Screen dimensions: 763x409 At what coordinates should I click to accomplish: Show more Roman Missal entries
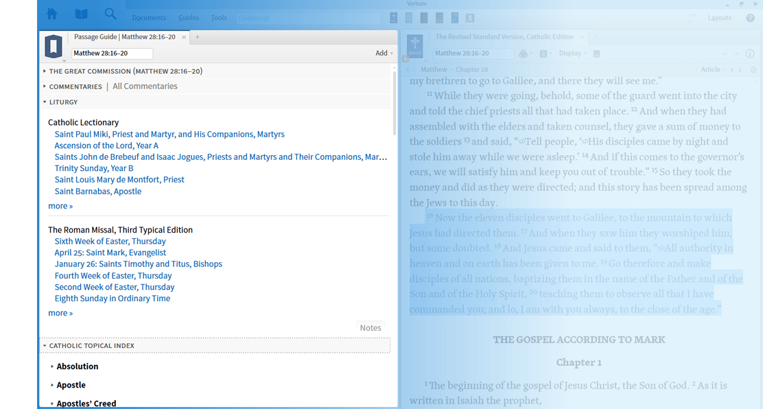point(60,313)
